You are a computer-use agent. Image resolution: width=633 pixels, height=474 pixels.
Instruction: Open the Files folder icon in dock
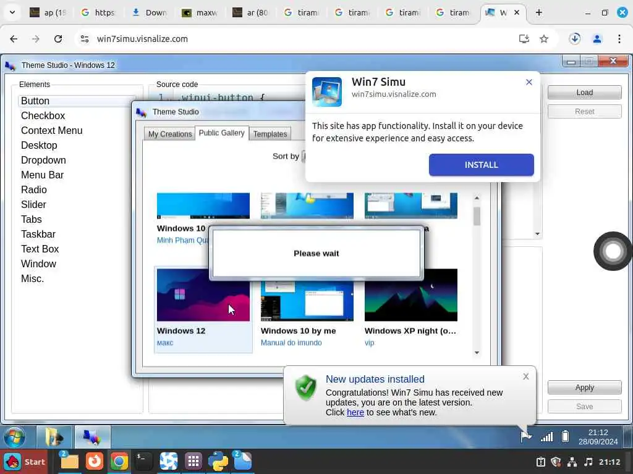click(x=69, y=462)
